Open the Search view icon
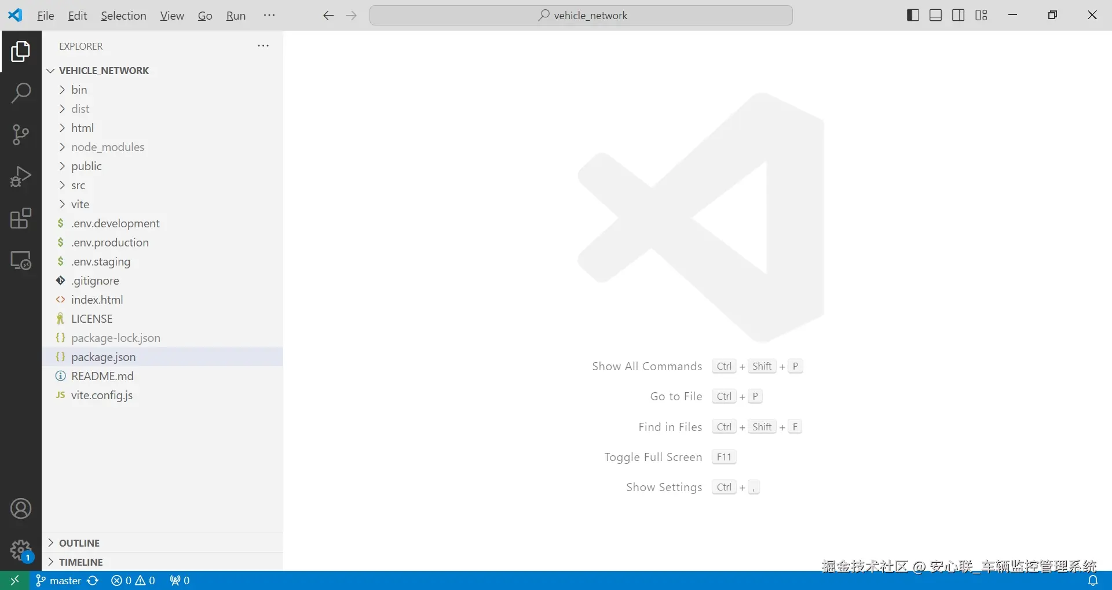Screen dimensions: 1112x590 point(21,93)
